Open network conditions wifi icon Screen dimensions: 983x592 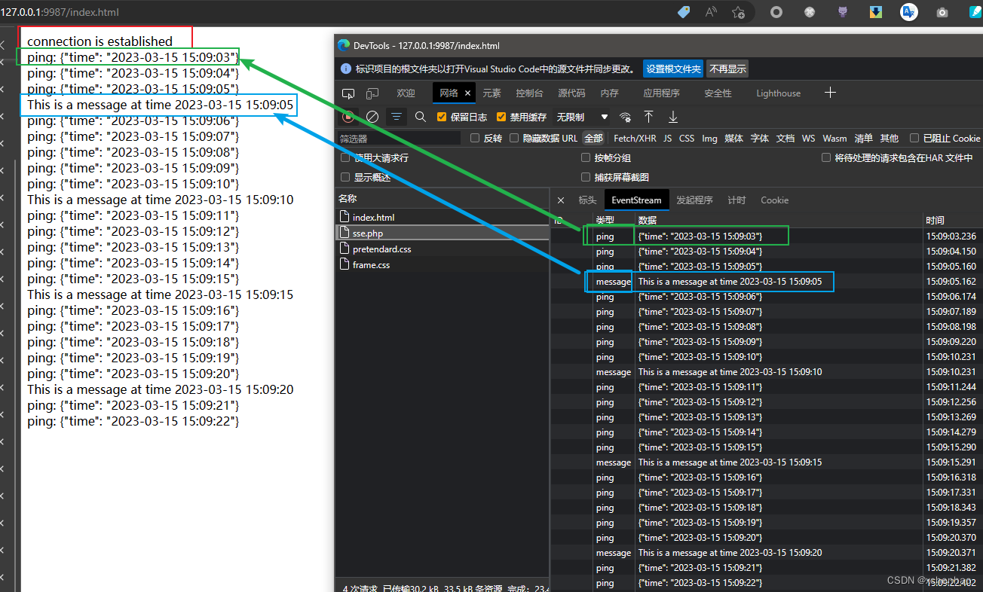click(x=625, y=117)
